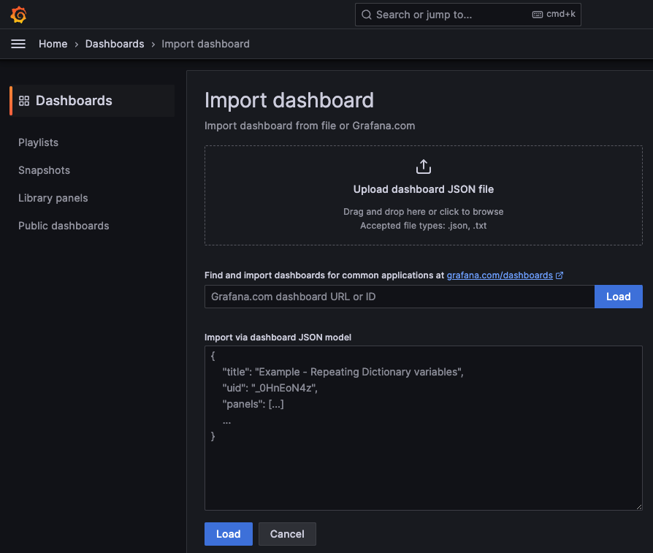653x553 pixels.
Task: Click the external link icon beside grafana.com/dashboards
Action: pos(560,275)
